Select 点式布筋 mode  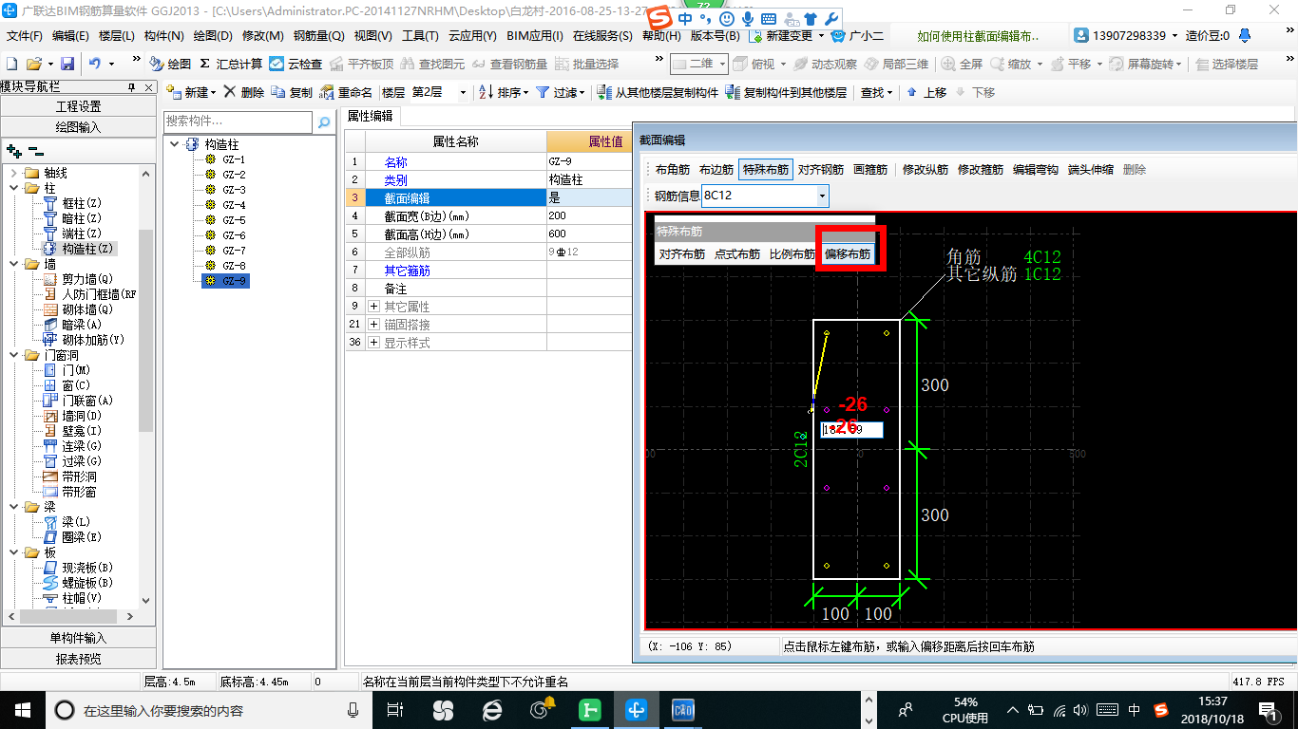(x=737, y=254)
